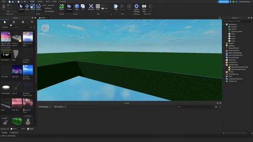Click the What's New button
Viewport: 253px width, 142px height.
tap(224, 2)
